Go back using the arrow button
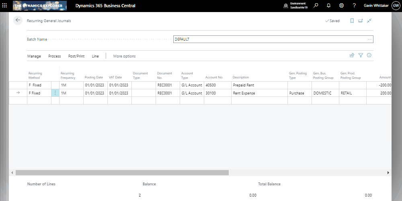402x201 pixels. tap(18, 21)
